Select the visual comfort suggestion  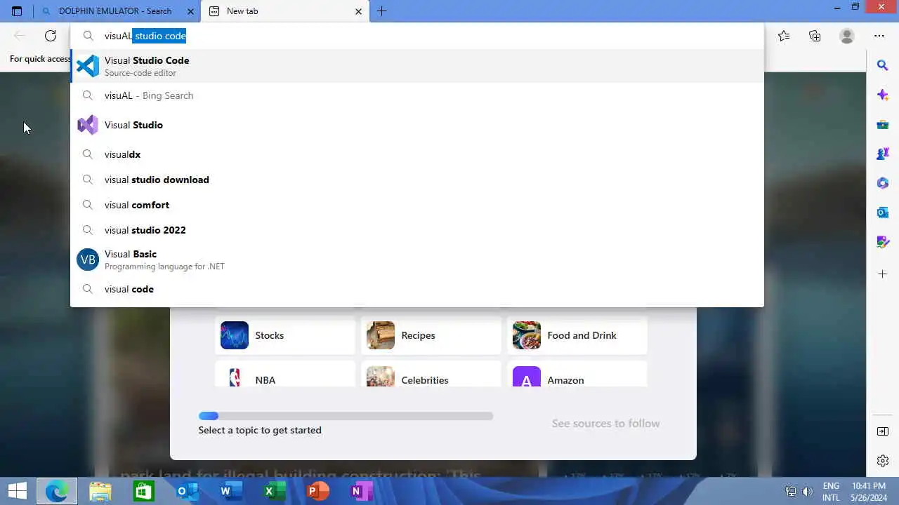417,205
